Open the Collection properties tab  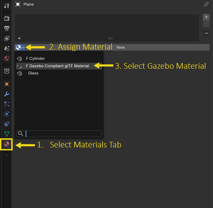point(7,71)
